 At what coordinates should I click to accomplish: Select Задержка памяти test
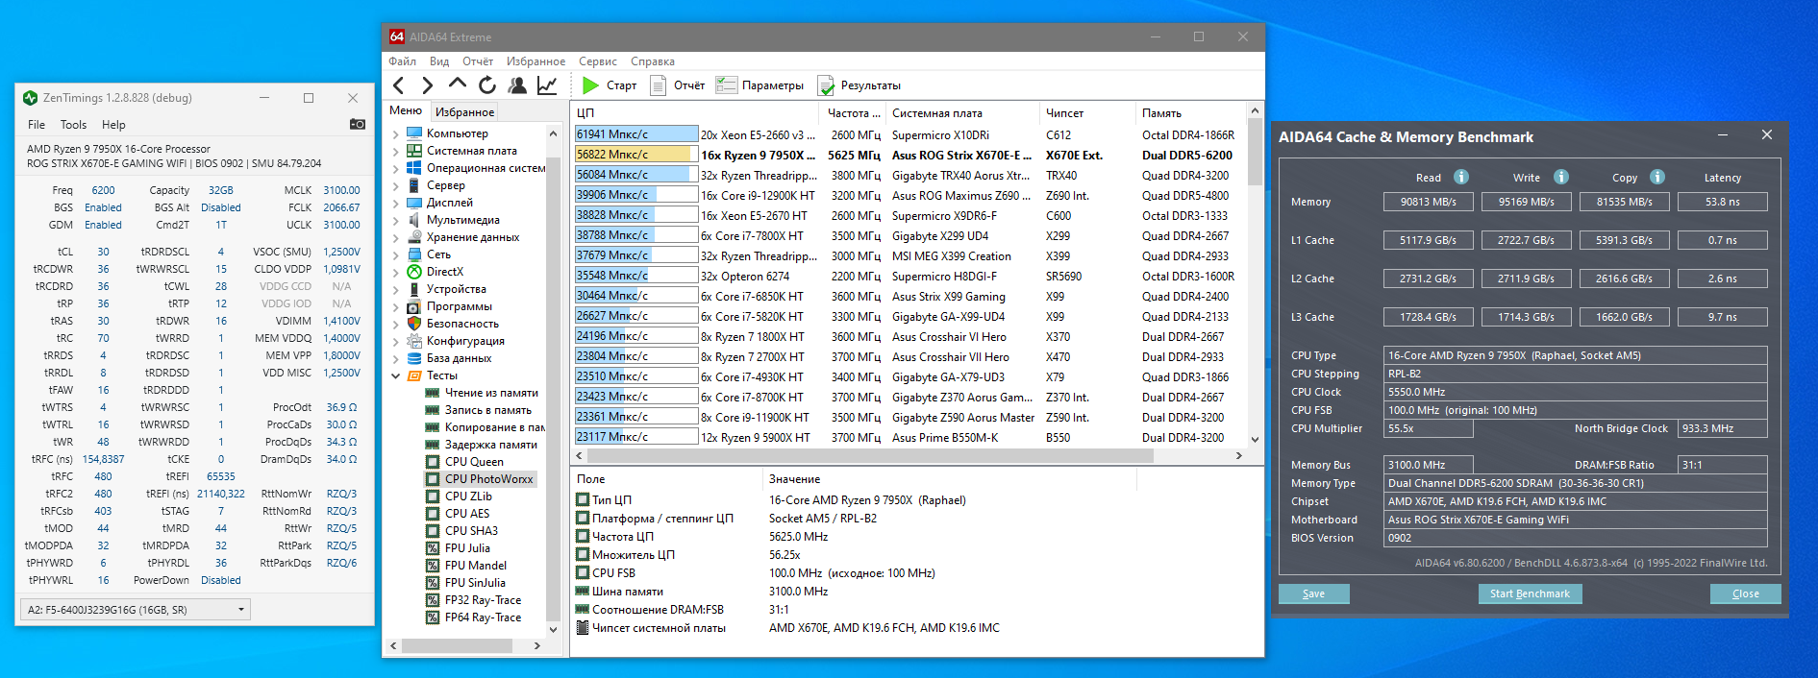click(491, 445)
